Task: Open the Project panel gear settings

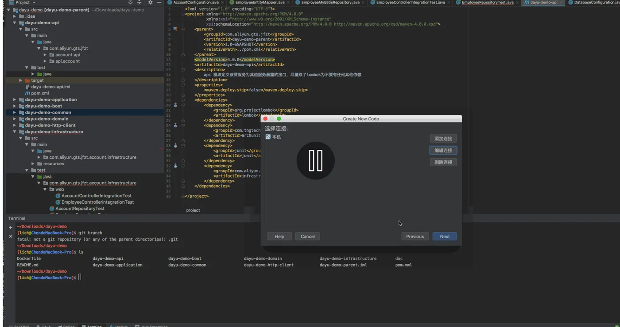Action: pos(150,3)
